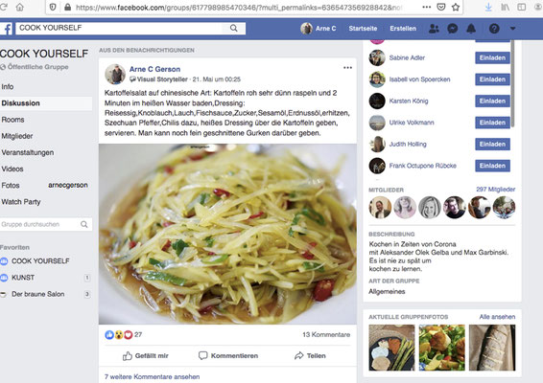Click the Facebook logo icon
This screenshot has width=543, height=383.
pos(7,29)
